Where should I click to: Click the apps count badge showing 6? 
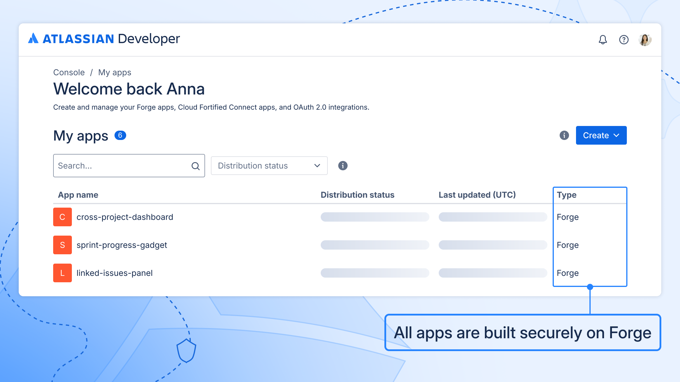point(120,135)
